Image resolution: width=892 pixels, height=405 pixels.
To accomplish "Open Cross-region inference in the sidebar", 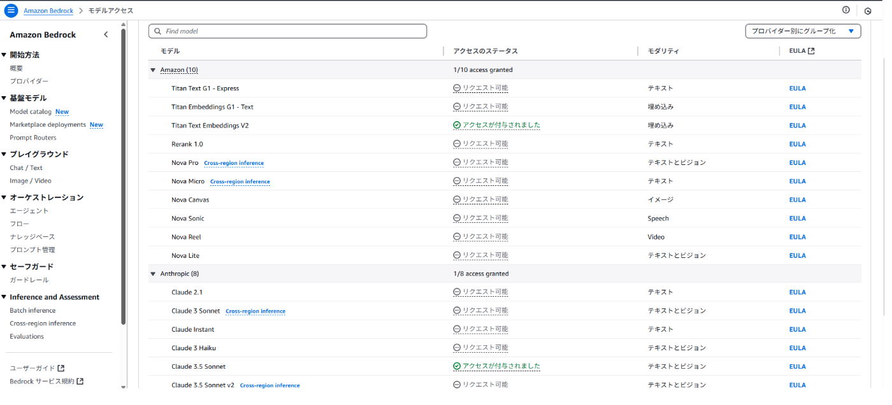I will tap(43, 323).
